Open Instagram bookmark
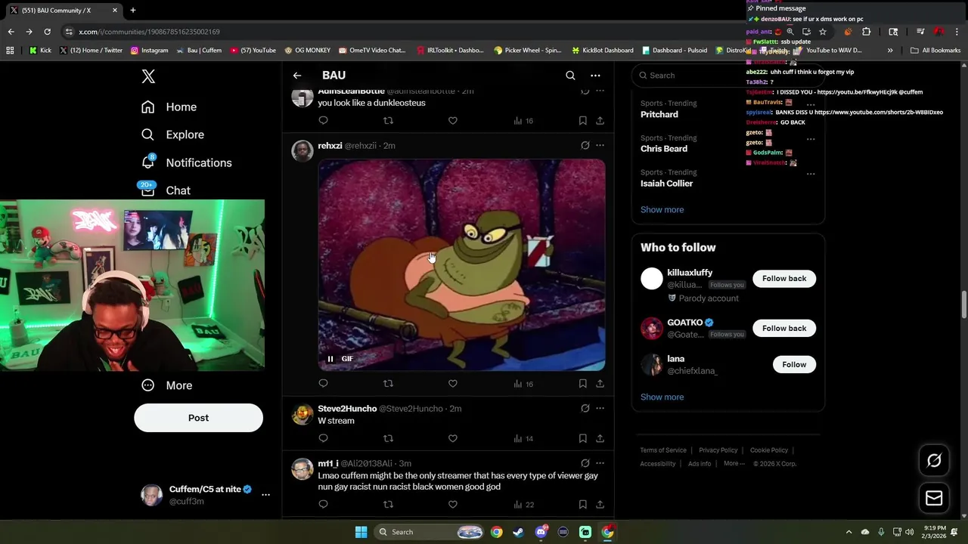The height and width of the screenshot is (544, 968). (149, 51)
